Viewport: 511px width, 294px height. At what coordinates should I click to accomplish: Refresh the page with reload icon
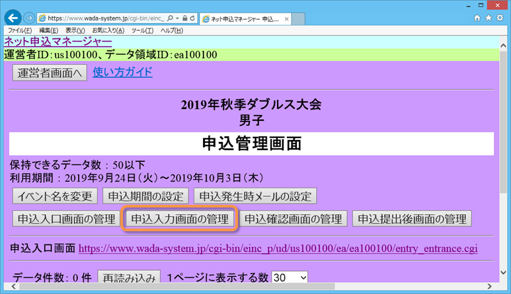click(x=192, y=18)
